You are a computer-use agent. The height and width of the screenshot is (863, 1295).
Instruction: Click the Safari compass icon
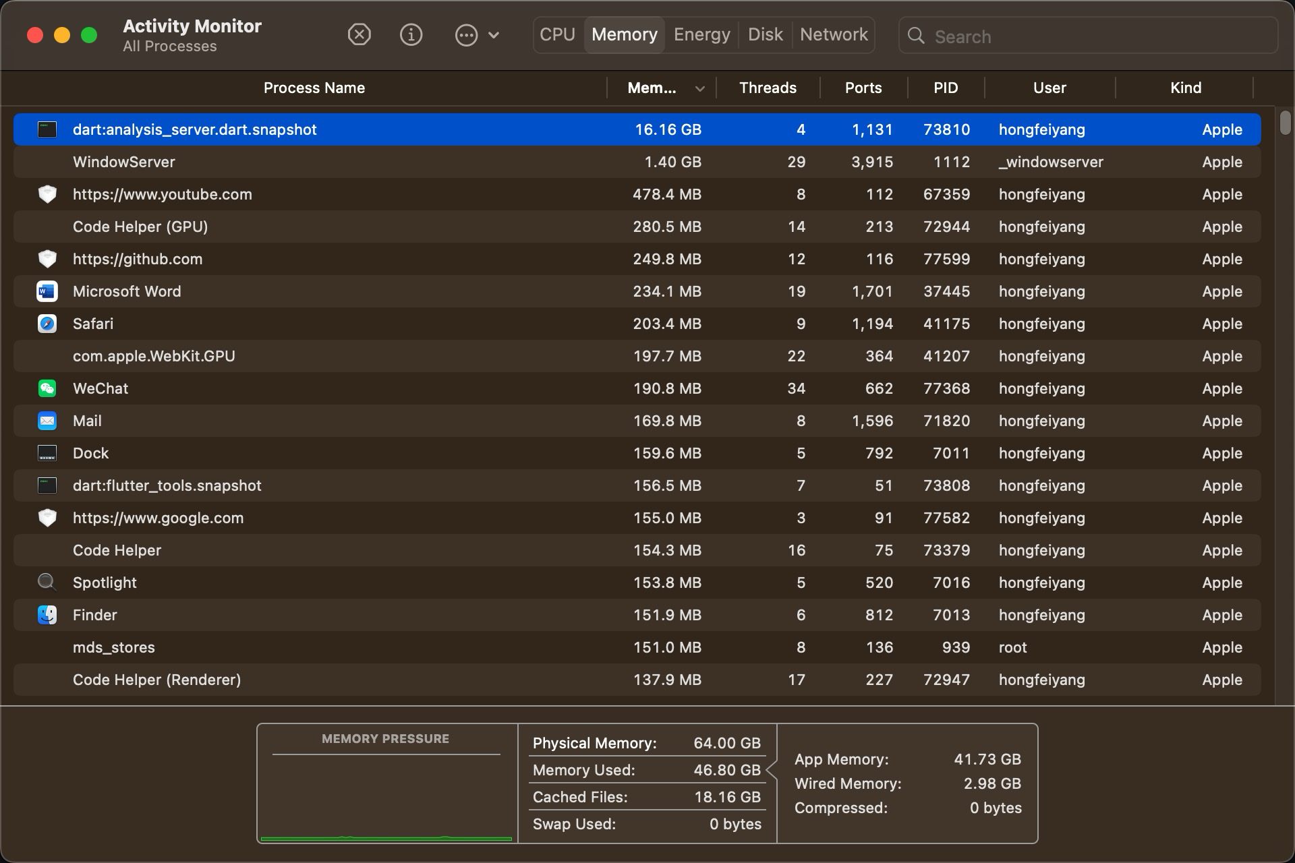pyautogui.click(x=47, y=324)
